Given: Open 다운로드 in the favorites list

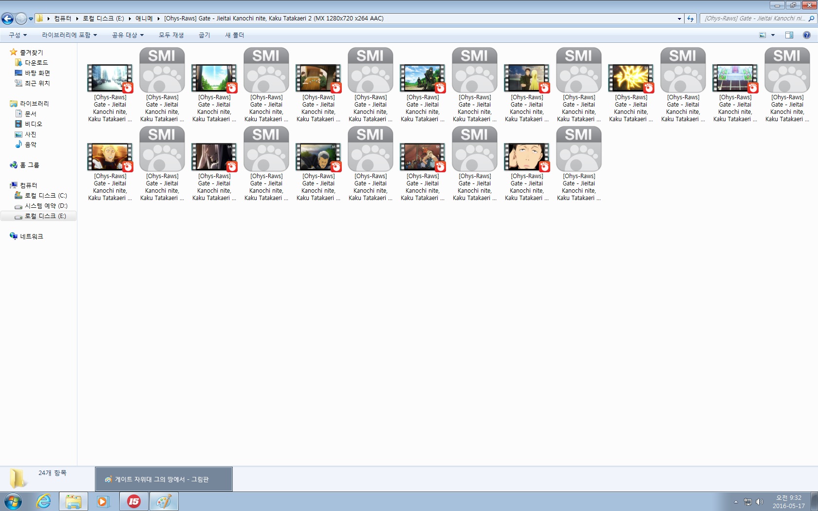Looking at the screenshot, I should (36, 62).
